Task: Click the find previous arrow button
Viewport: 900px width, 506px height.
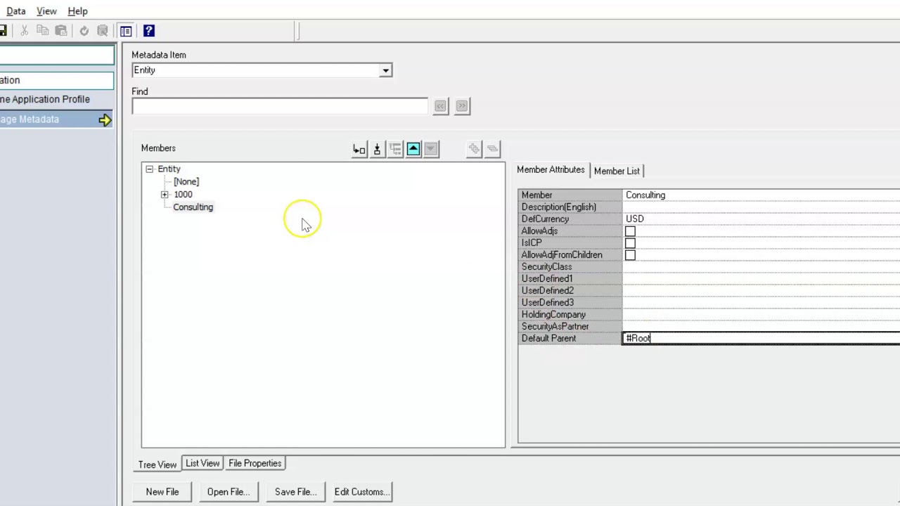Action: coord(440,106)
